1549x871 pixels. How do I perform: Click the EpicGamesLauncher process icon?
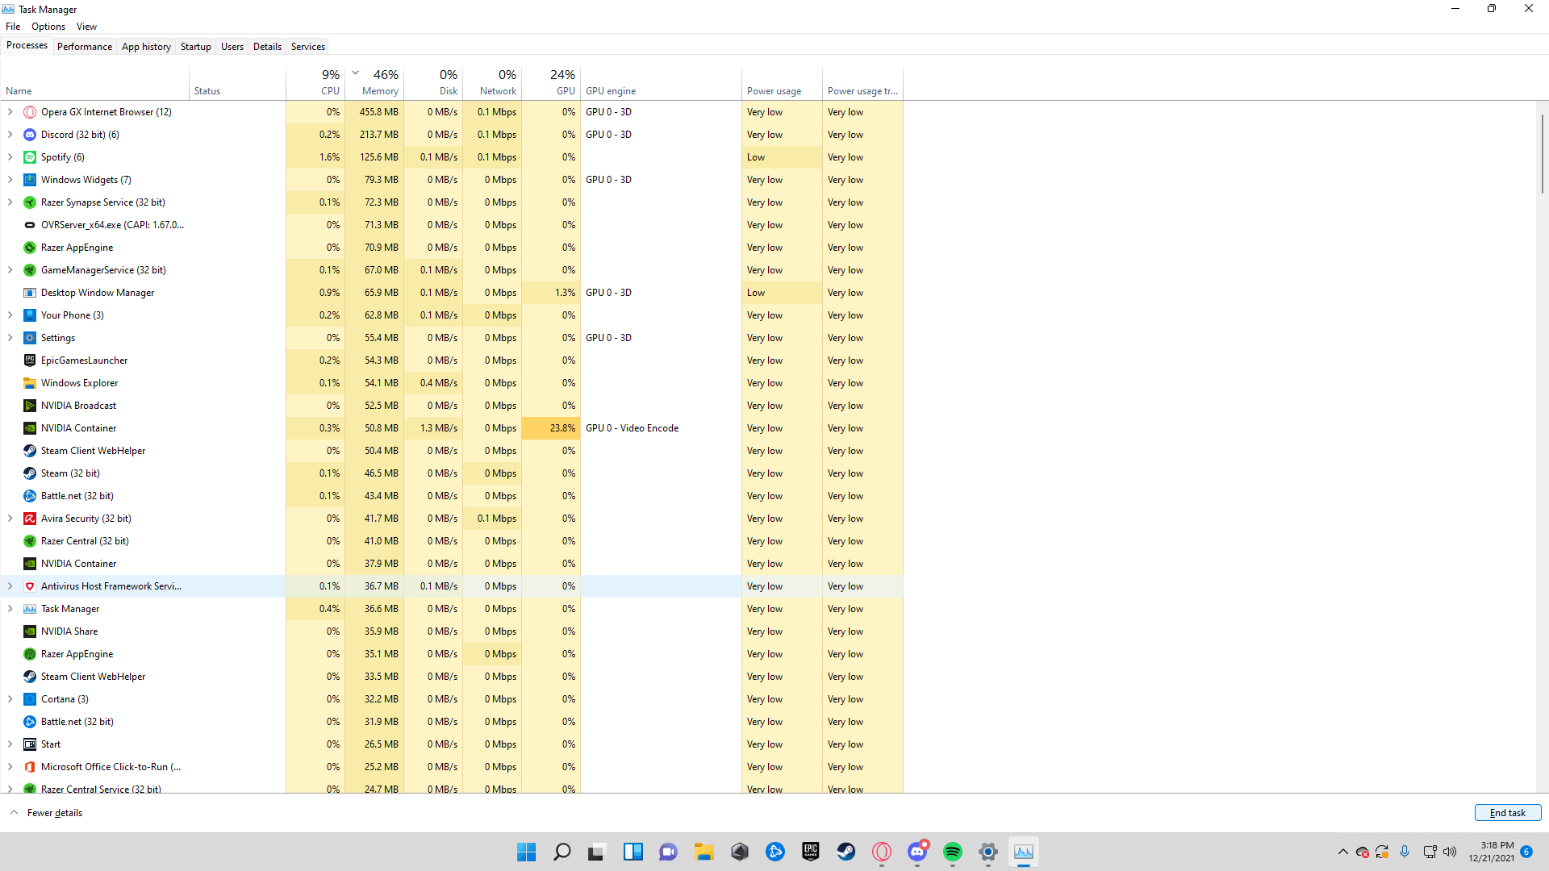(x=30, y=360)
